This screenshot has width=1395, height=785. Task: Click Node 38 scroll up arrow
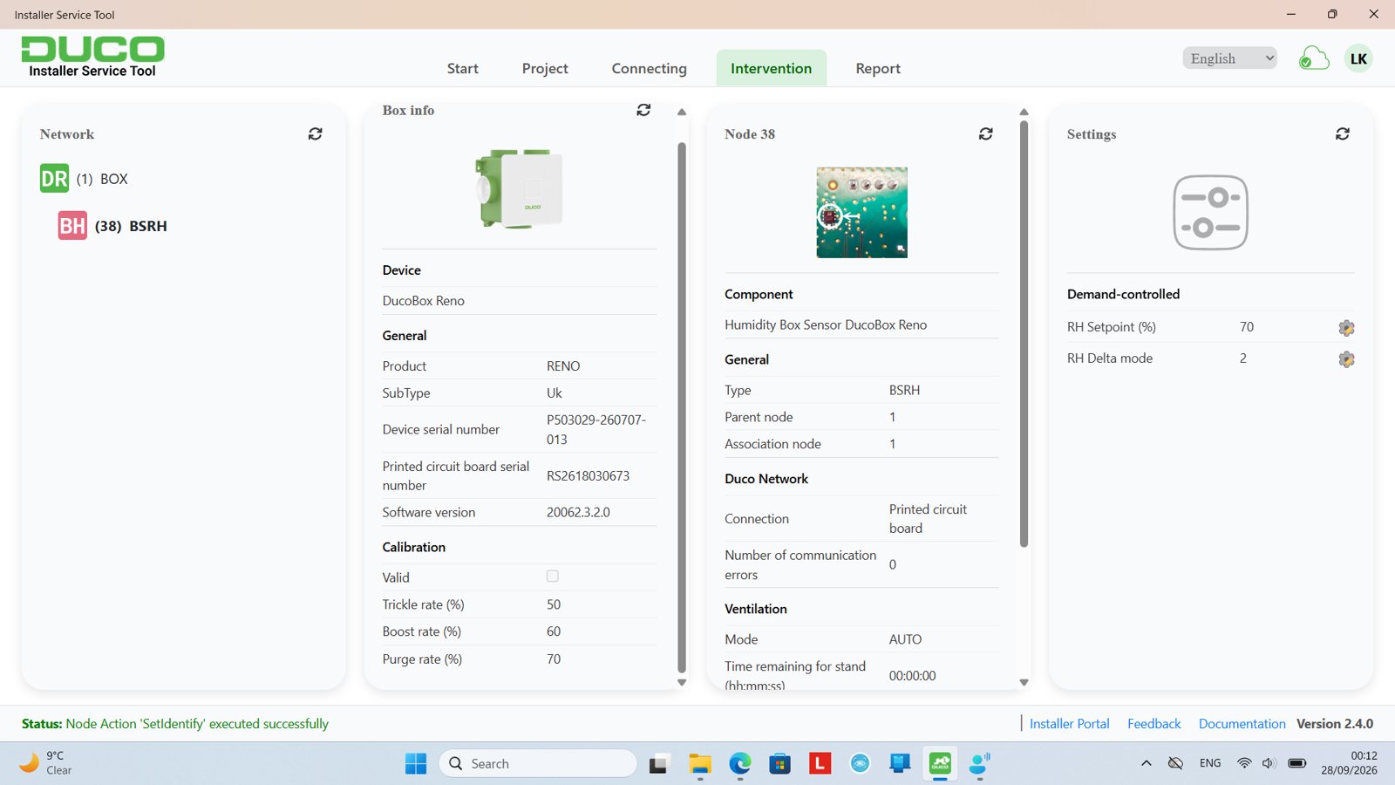point(1024,112)
